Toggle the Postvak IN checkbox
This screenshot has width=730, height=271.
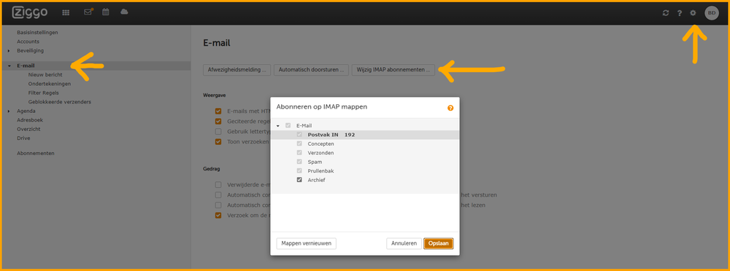(299, 135)
